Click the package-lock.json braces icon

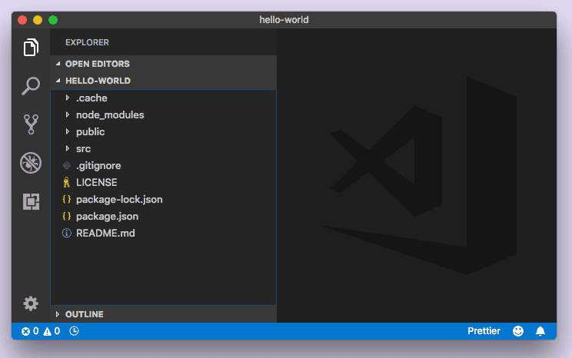pos(66,200)
